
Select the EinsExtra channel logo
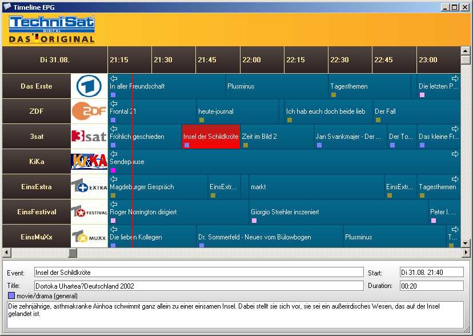pyautogui.click(x=89, y=186)
